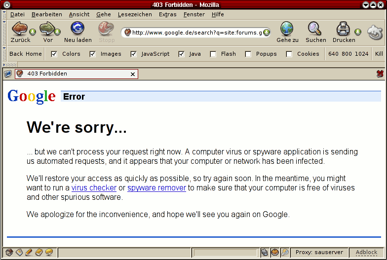Click the round orange cookie icon in status bar

coord(274,253)
